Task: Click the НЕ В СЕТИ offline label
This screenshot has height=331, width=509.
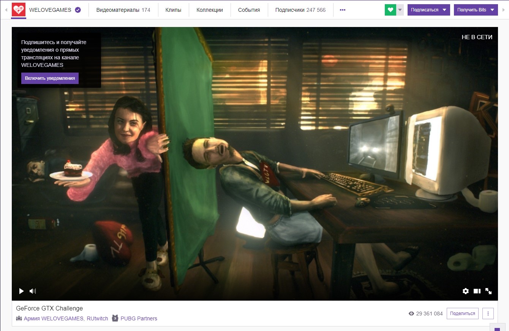Action: coord(477,37)
